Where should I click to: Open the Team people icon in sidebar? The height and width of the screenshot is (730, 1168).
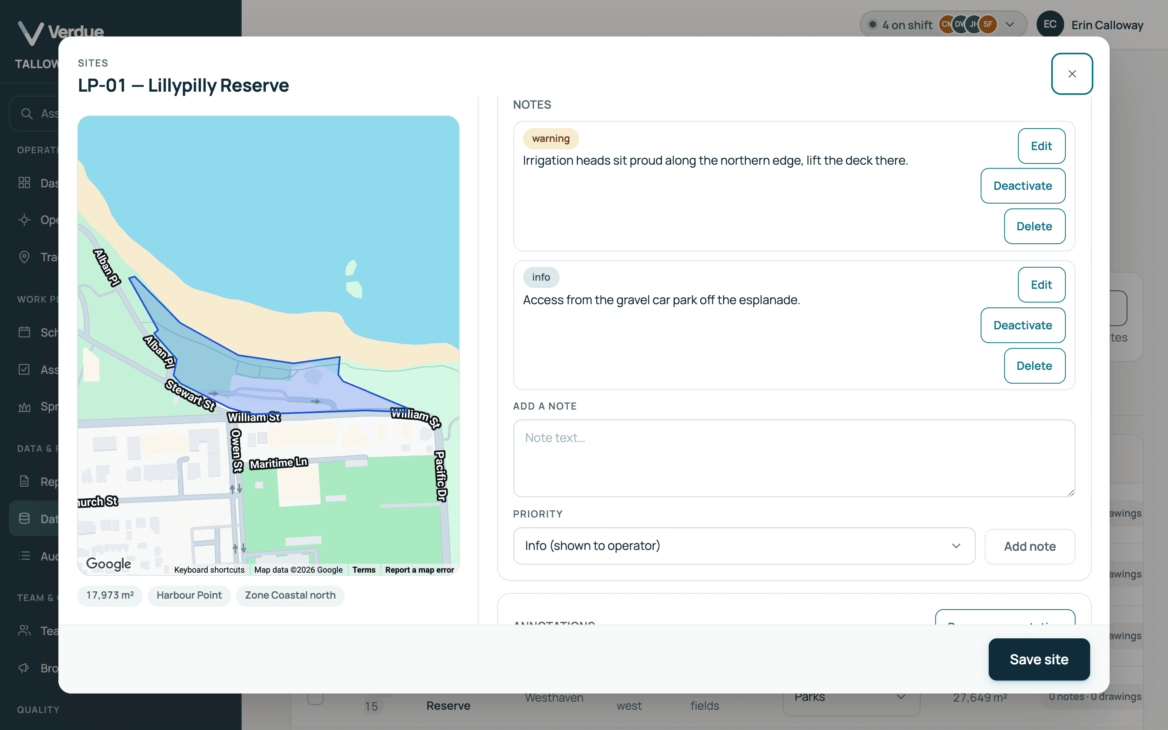pyautogui.click(x=24, y=631)
